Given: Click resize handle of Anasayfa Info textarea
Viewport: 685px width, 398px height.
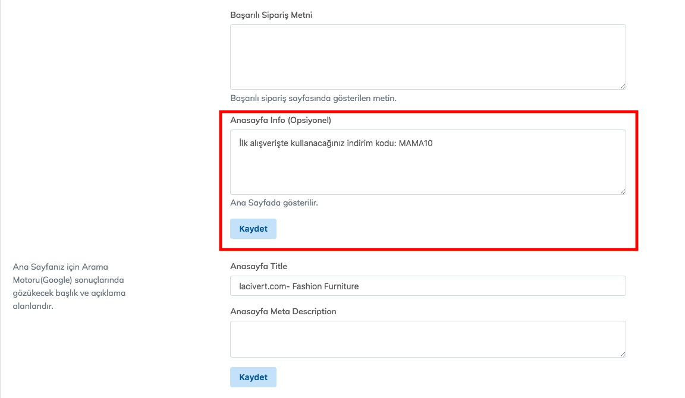Looking at the screenshot, I should click(622, 191).
